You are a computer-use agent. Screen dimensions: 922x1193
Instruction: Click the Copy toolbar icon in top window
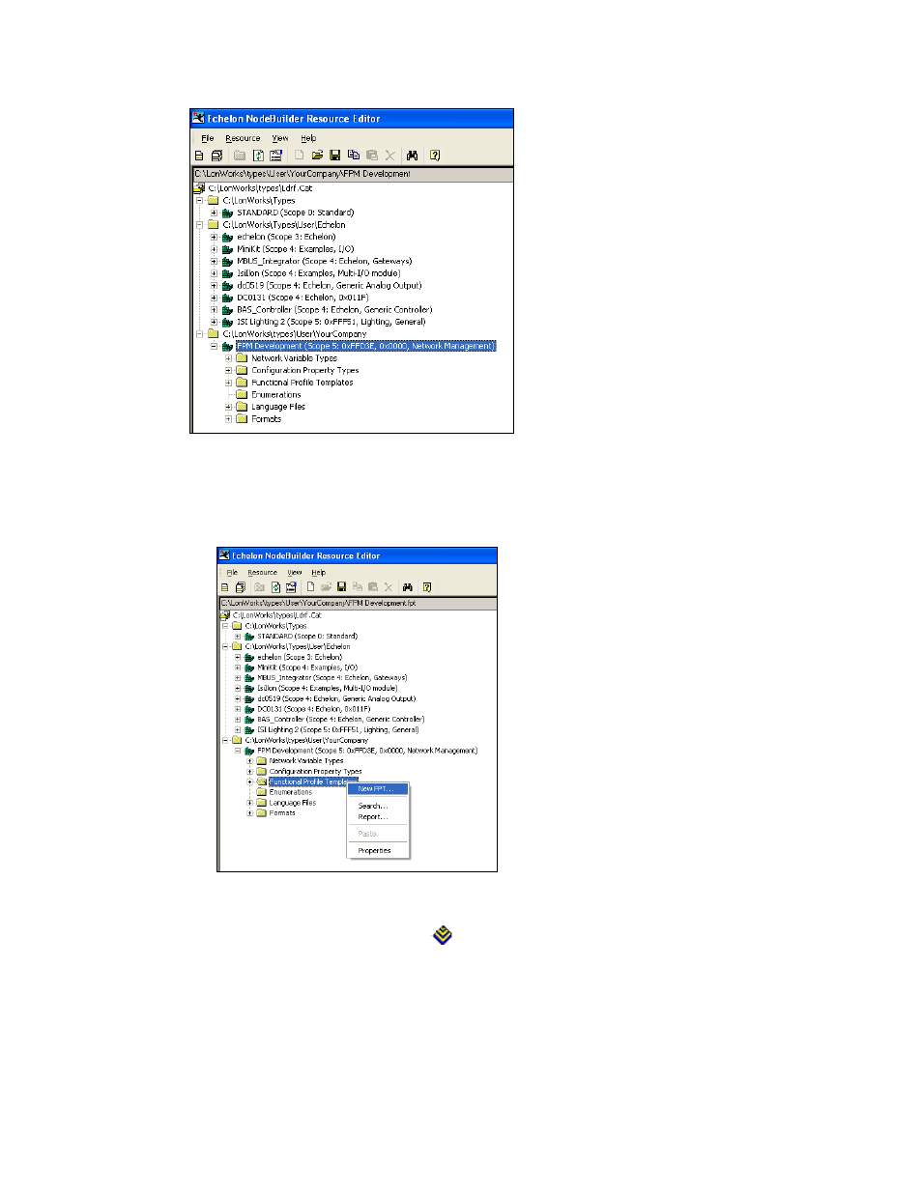click(354, 155)
